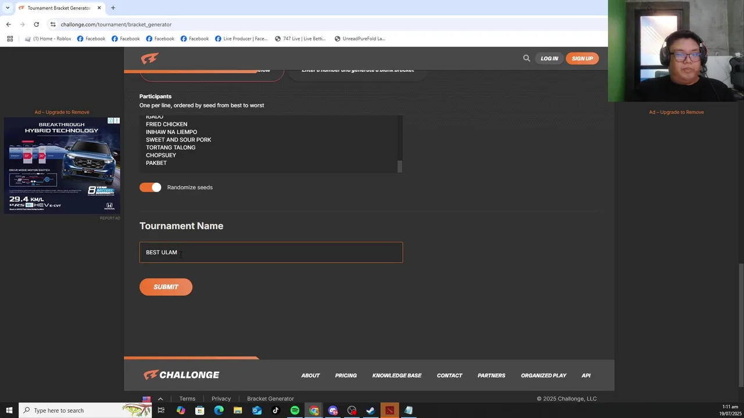Click the SIGN UP button

tap(582, 58)
